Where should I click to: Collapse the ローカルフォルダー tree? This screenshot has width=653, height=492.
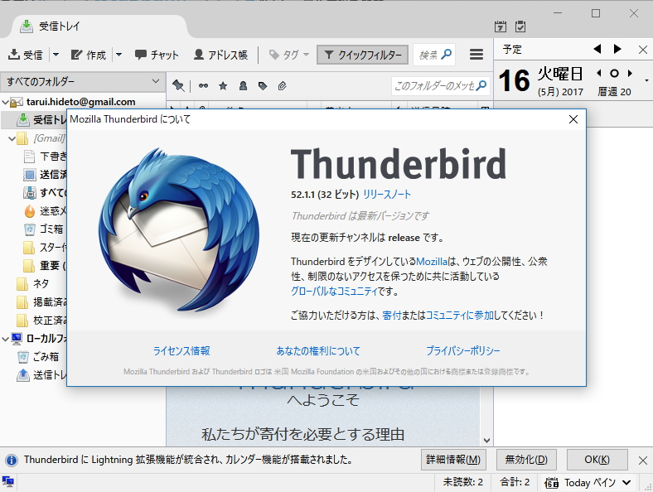[6, 339]
